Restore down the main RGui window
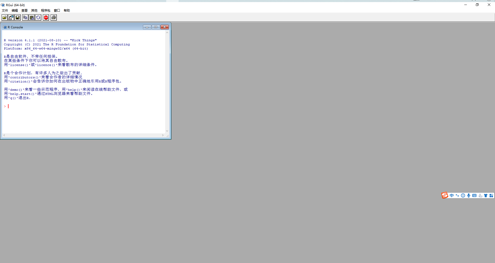The height and width of the screenshot is (263, 495). (477, 5)
